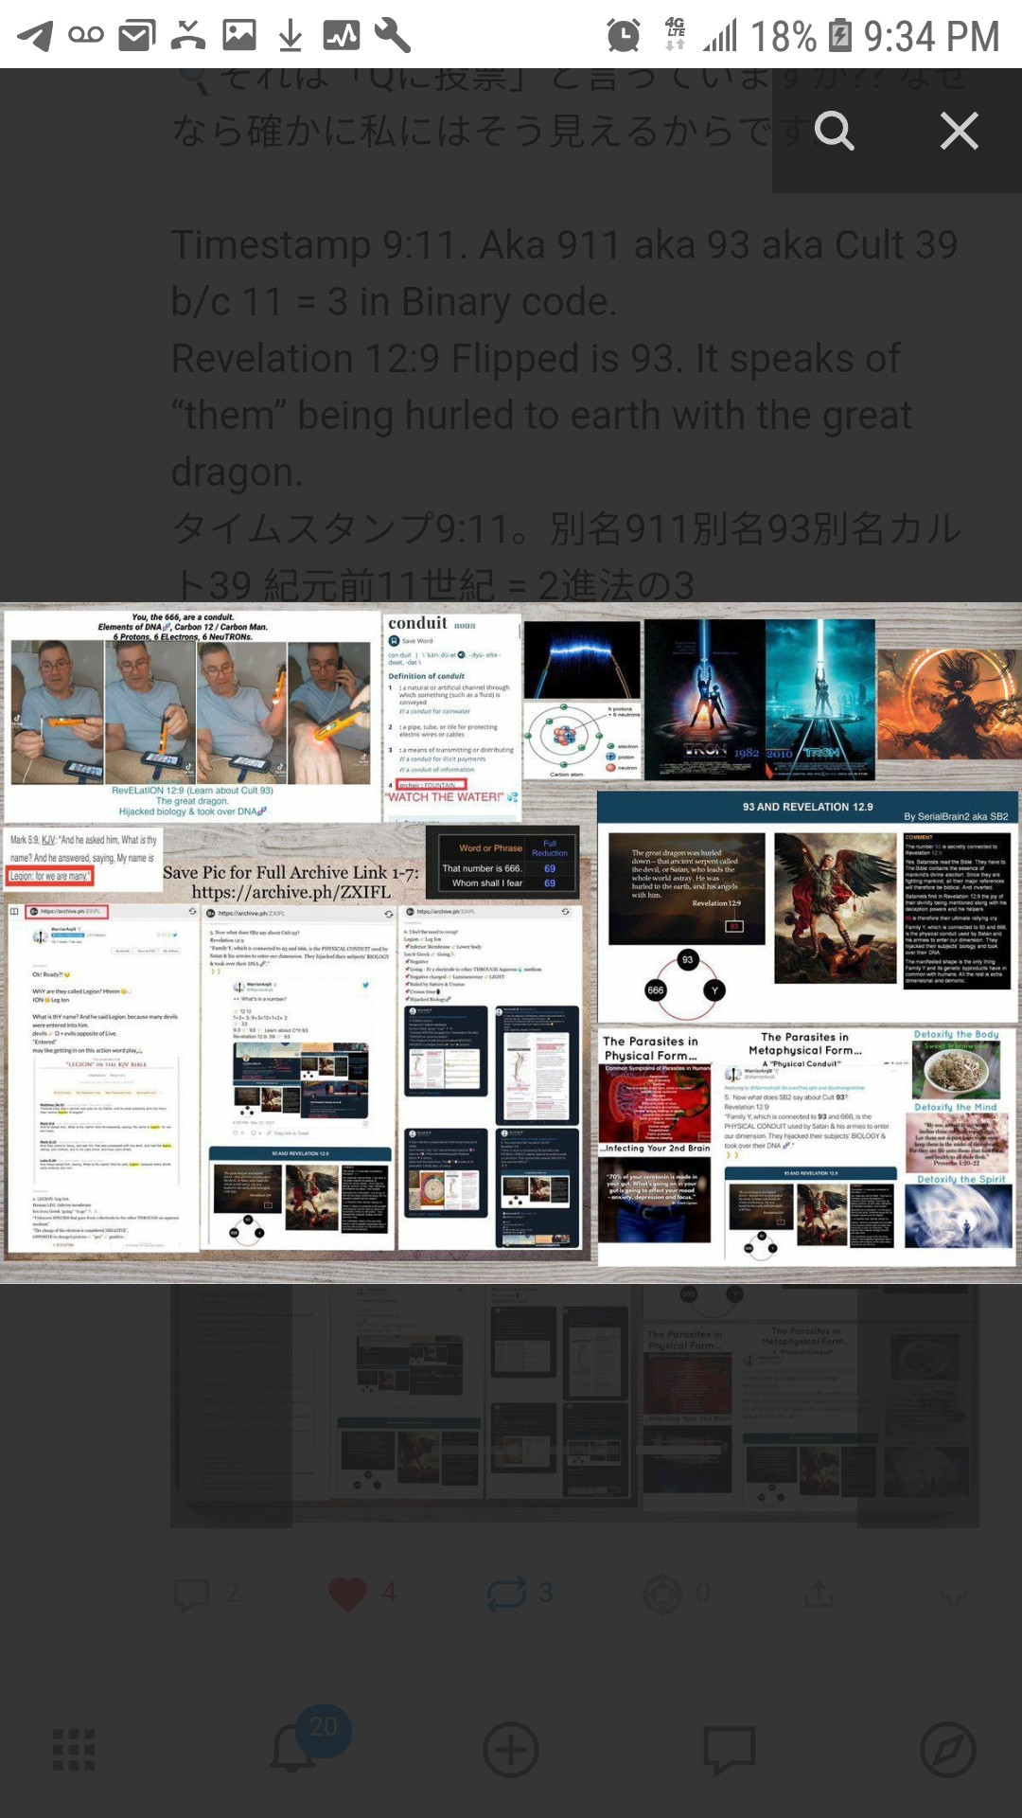Toggle the red heart like on the post

coord(347,1595)
